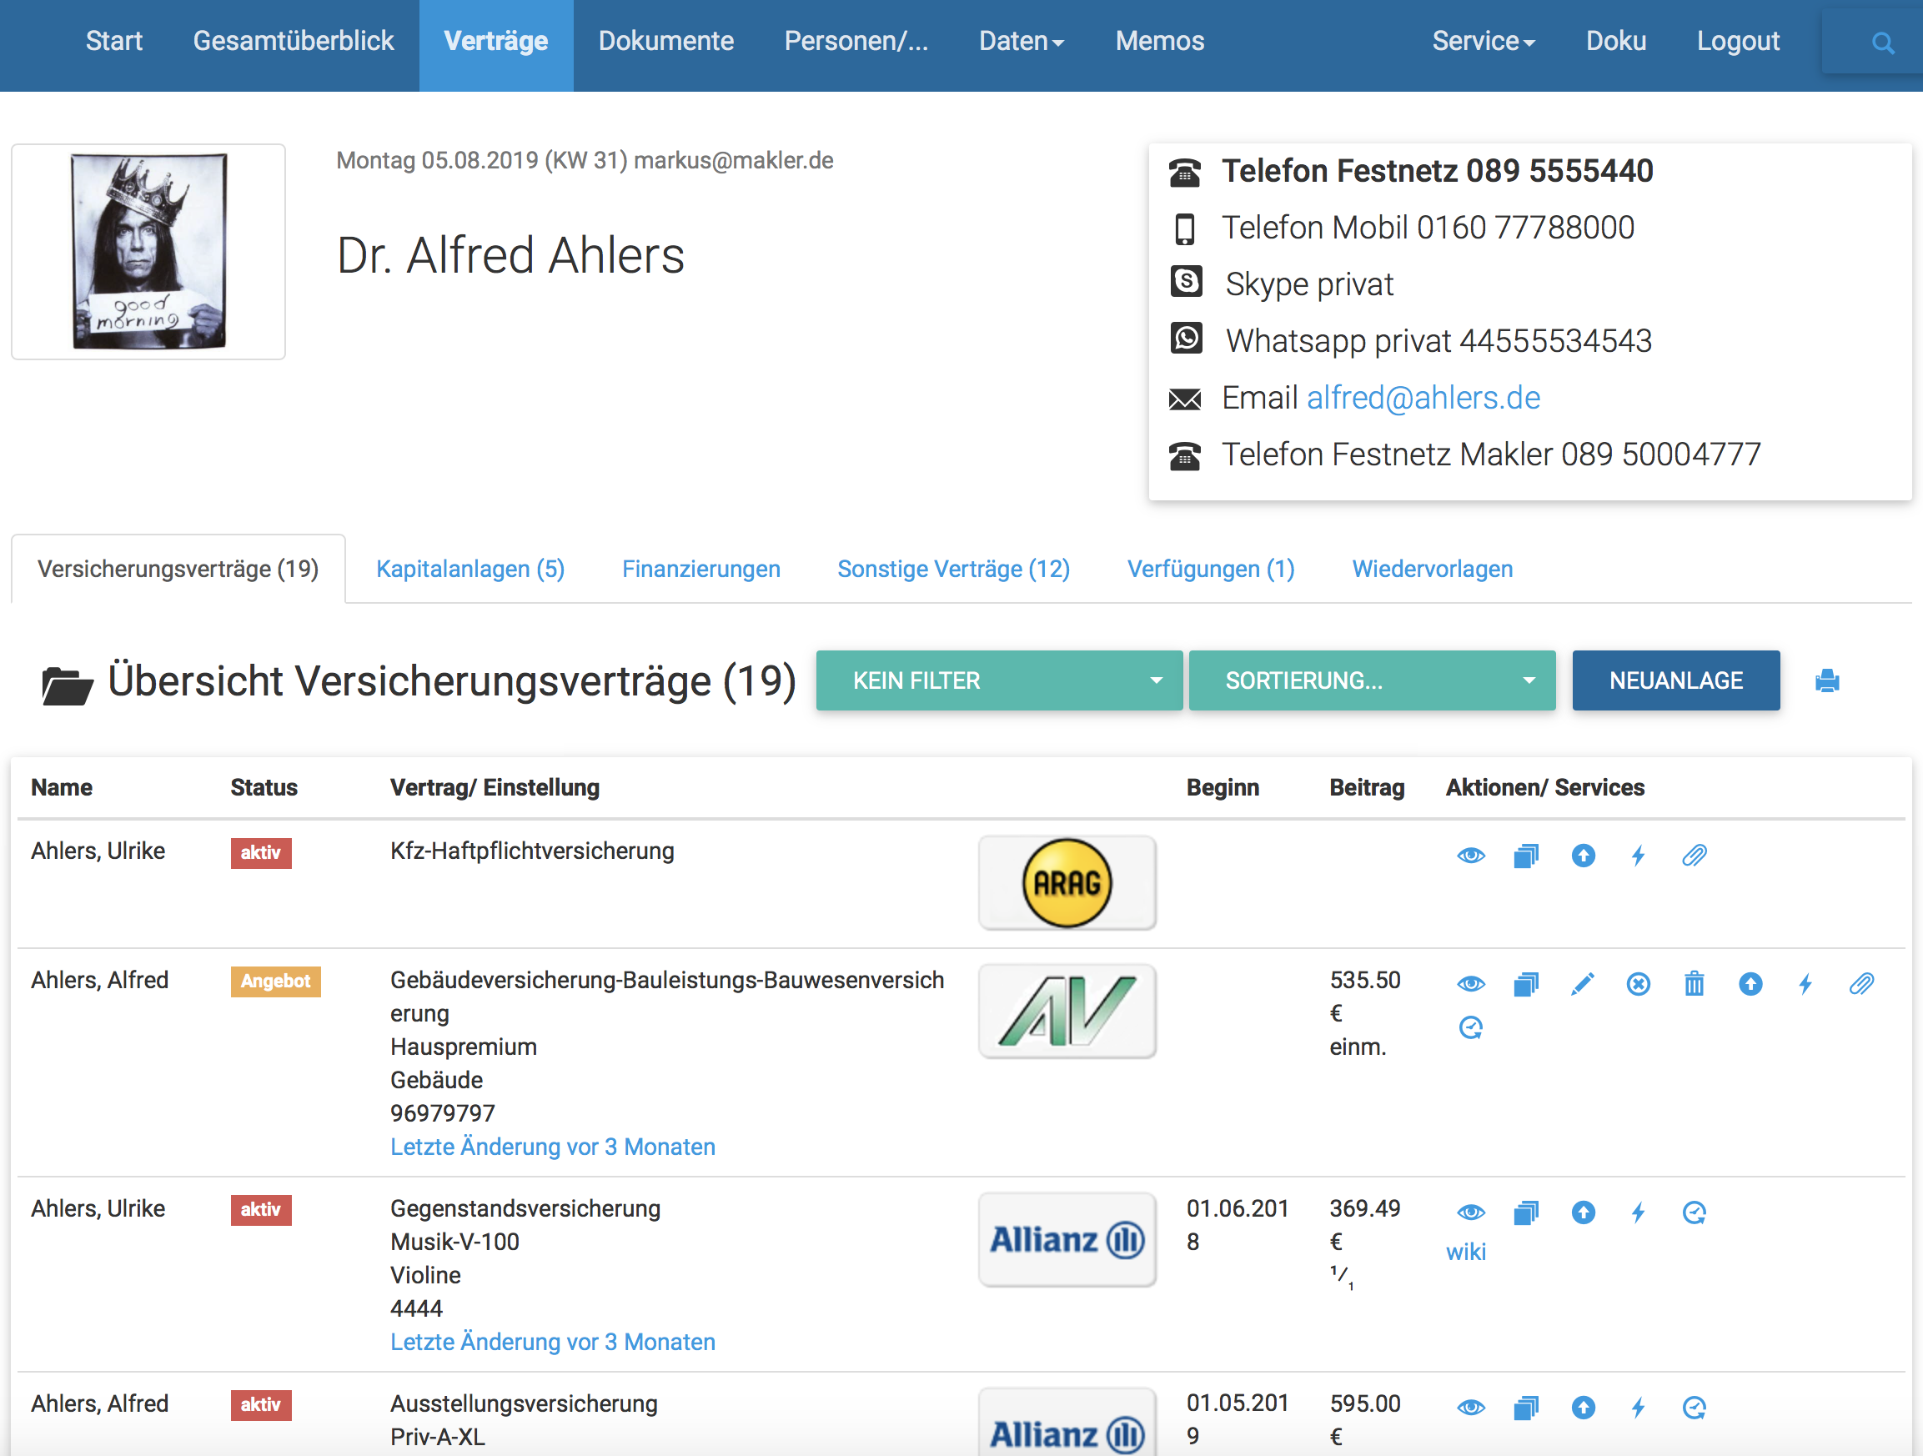The image size is (1923, 1456).
Task: Copy the Kfz-Haftpflichtversicherung contract
Action: [x=1527, y=856]
